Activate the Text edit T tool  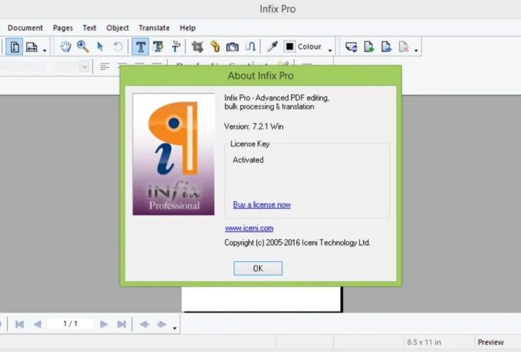[x=141, y=47]
